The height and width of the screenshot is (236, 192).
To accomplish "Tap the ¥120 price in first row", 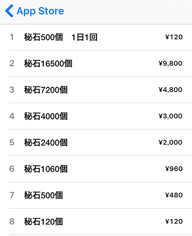I will [174, 37].
